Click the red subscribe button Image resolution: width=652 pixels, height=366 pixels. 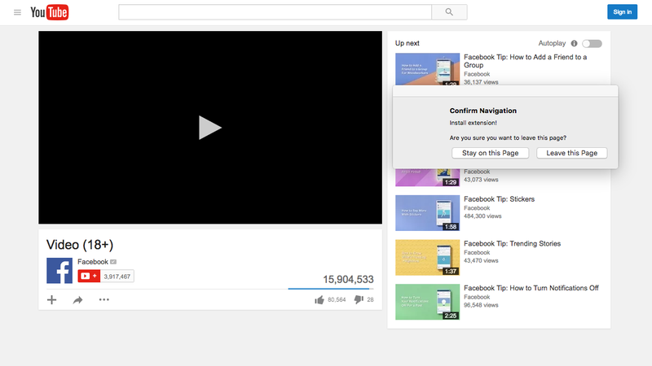coord(89,276)
